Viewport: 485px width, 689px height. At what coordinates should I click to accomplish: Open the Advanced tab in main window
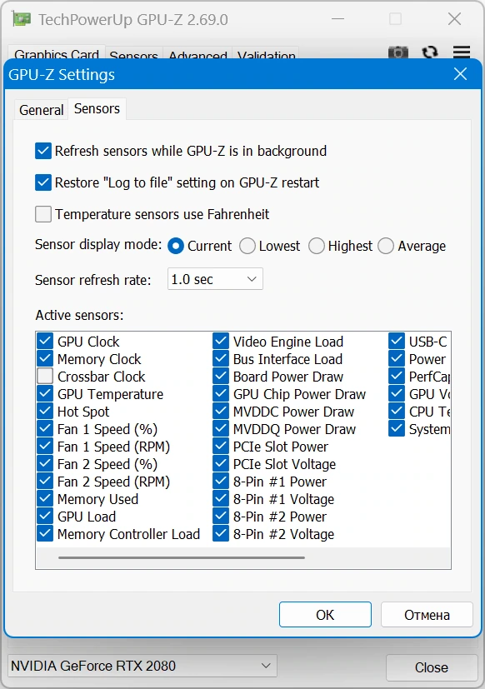pyautogui.click(x=197, y=54)
